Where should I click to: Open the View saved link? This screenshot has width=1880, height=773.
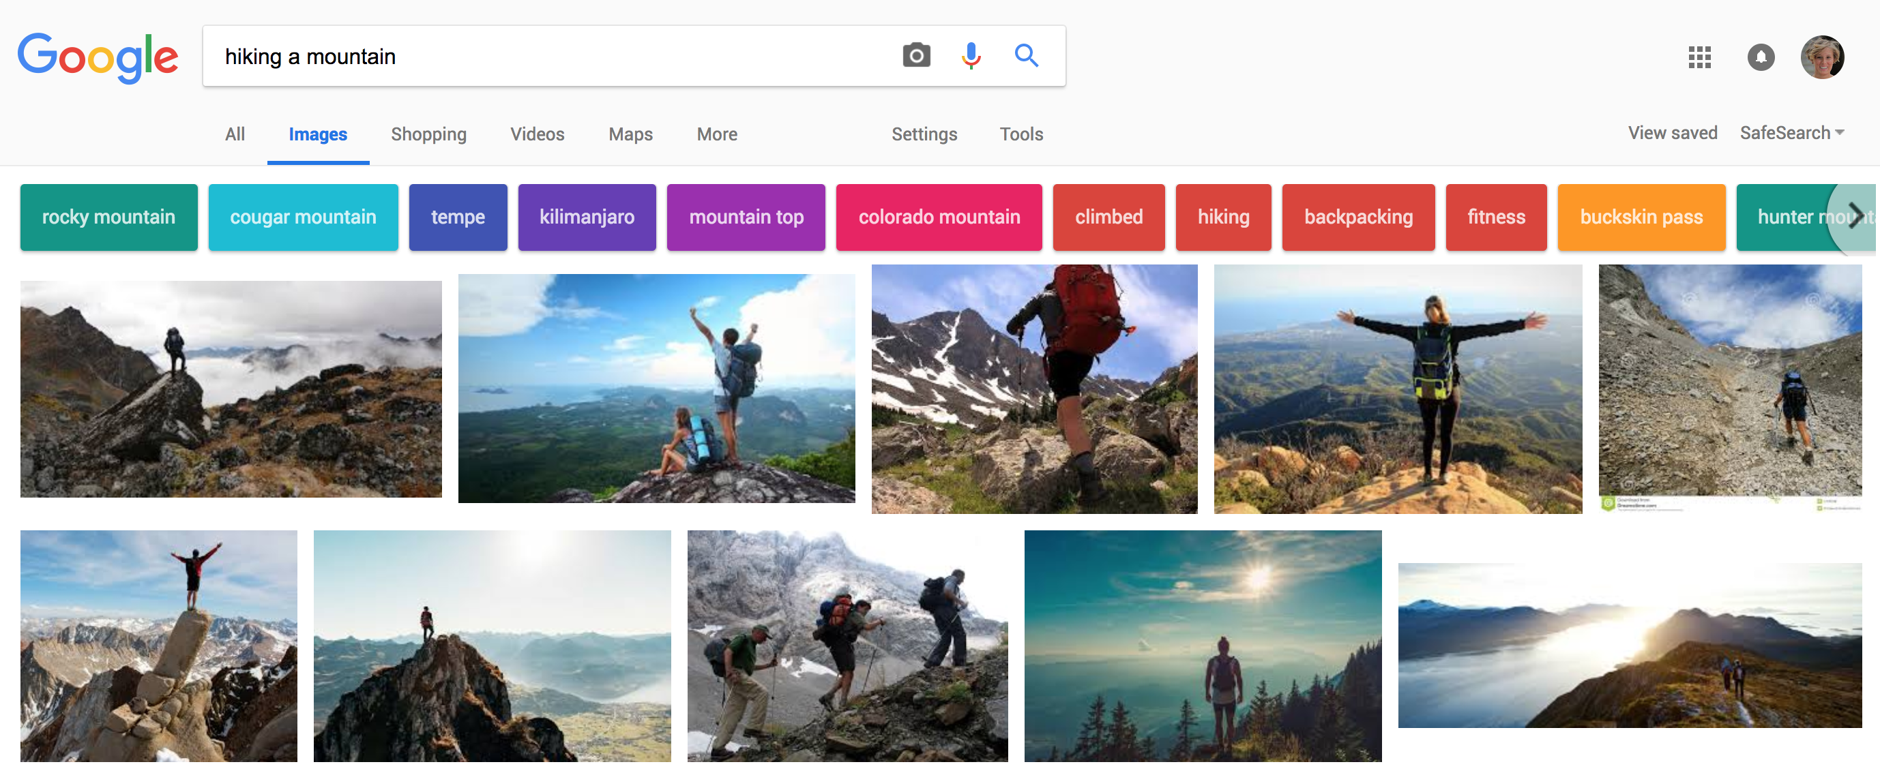coord(1672,133)
